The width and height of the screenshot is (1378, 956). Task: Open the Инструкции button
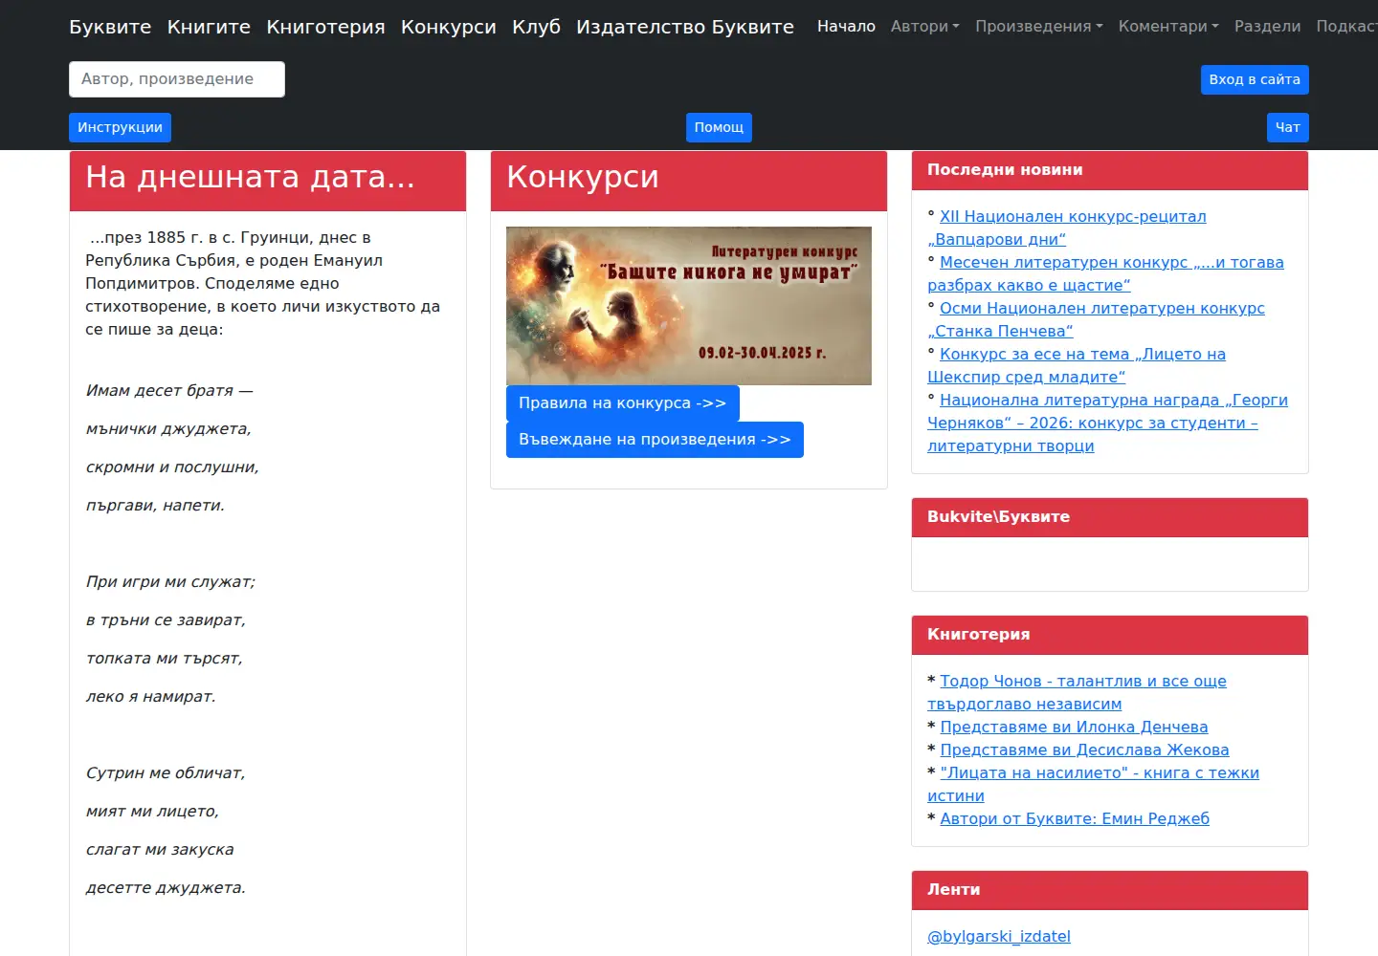[x=120, y=127]
